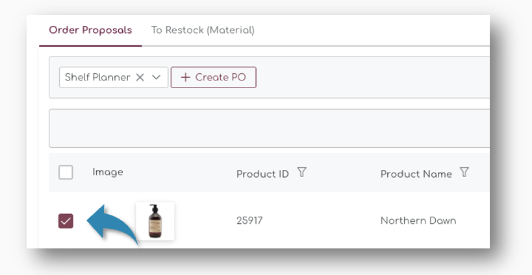Expand the Shelf Planner dropdown chevron
Screen dimensions: 532x275
click(156, 77)
